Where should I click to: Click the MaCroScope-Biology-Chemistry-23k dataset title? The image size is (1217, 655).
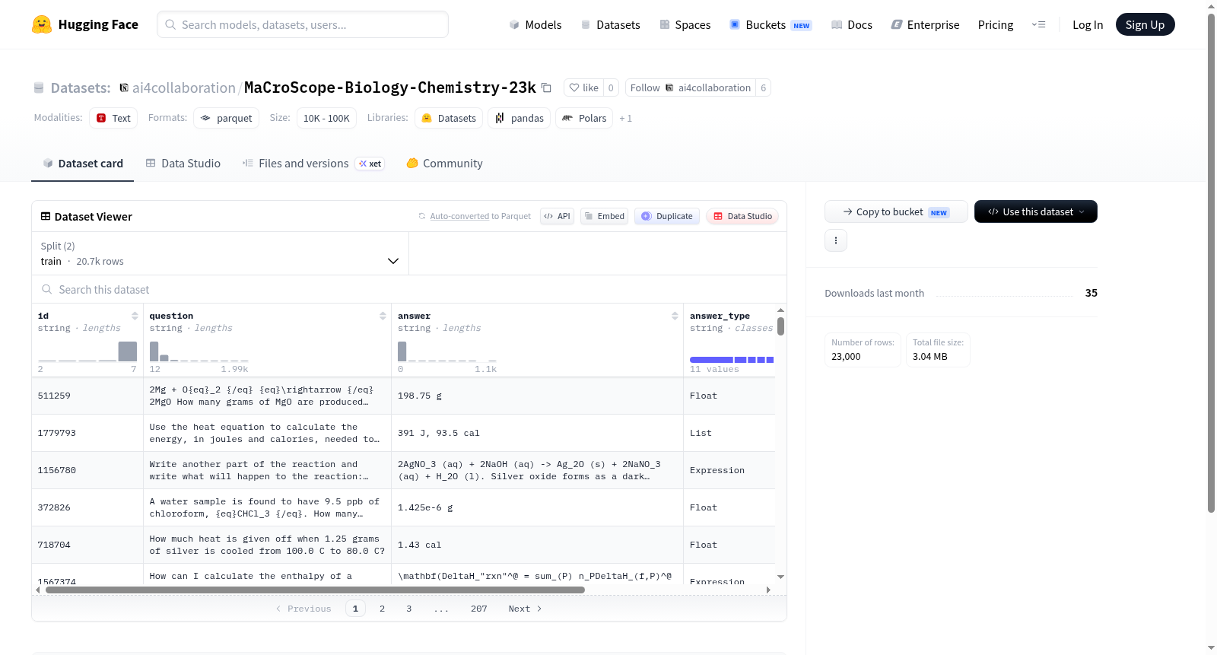pos(390,87)
